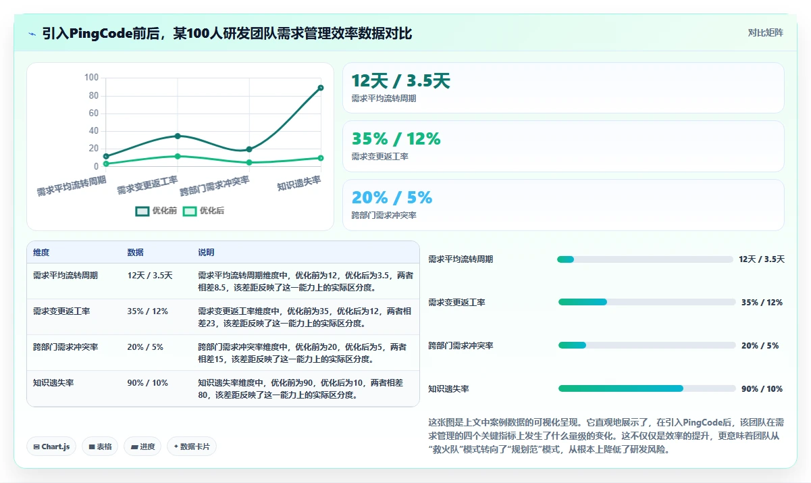811x483 pixels.
Task: Click the 需求变更返工率 progress bar
Action: point(647,302)
